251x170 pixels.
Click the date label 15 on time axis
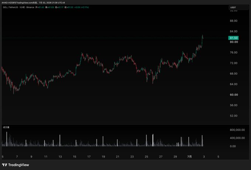pos(75,157)
